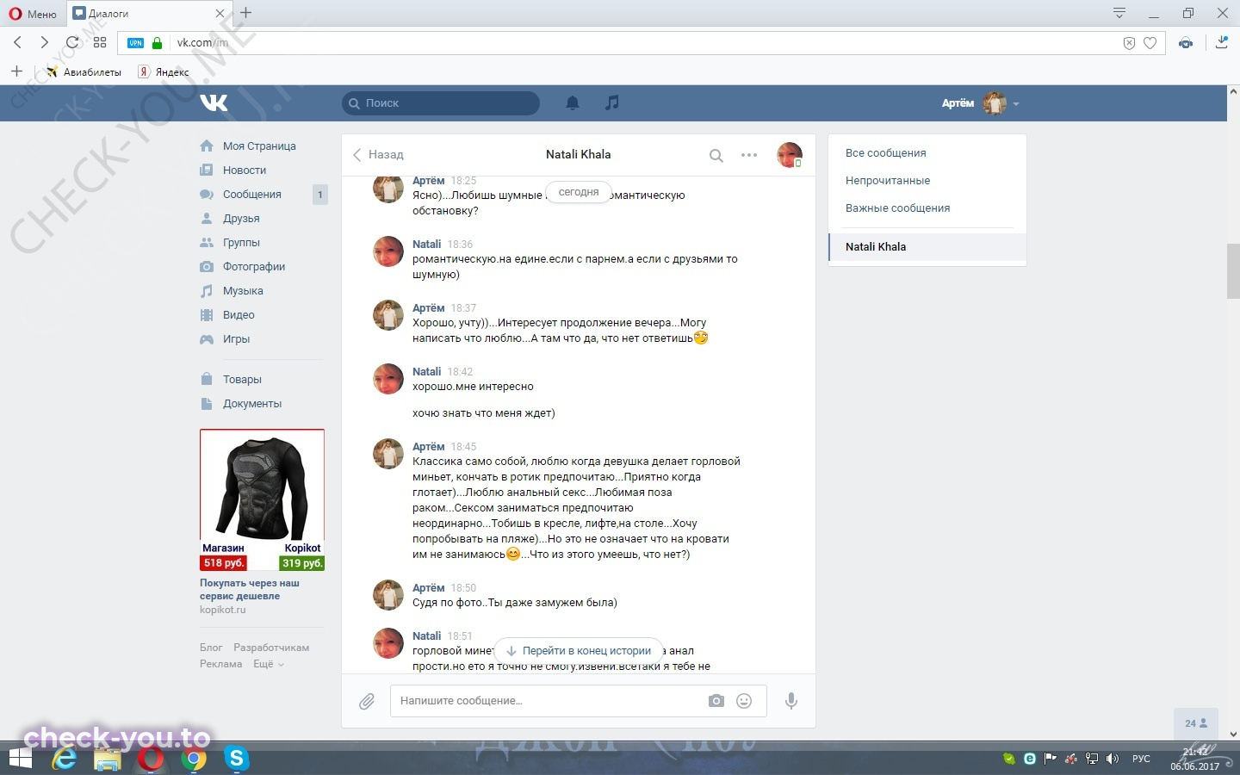
Task: Open Сообщения in sidebar
Action: (x=252, y=195)
